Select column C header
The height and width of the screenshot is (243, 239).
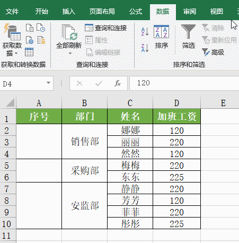[x=130, y=103]
